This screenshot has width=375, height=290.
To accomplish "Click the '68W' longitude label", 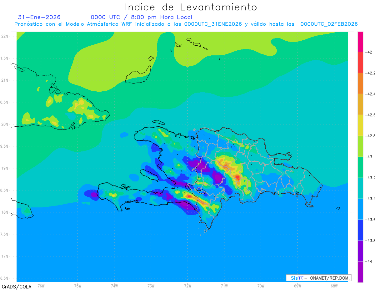I will coord(334,286).
